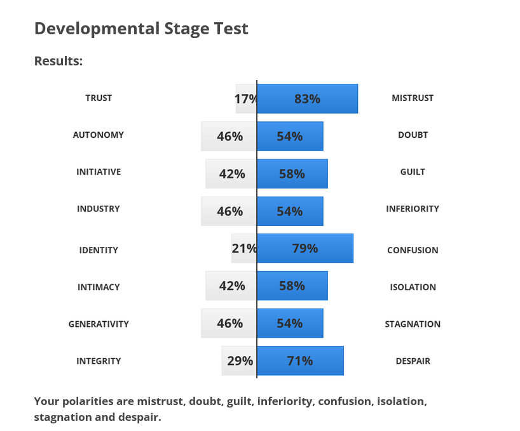Select the ISOLATION label

(x=413, y=287)
